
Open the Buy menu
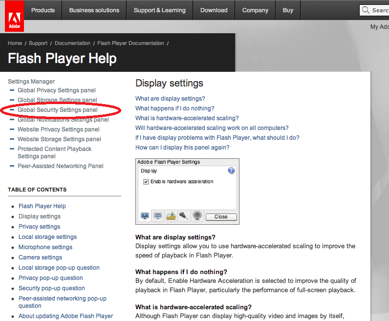point(288,10)
